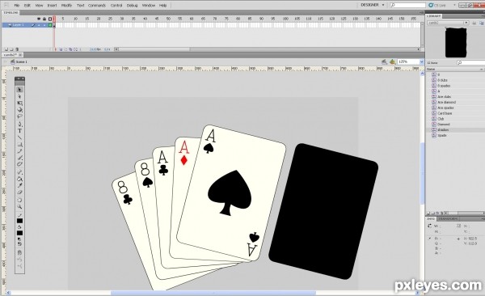Select the Eraser tool
The height and width of the screenshot is (296, 485).
coord(19,192)
